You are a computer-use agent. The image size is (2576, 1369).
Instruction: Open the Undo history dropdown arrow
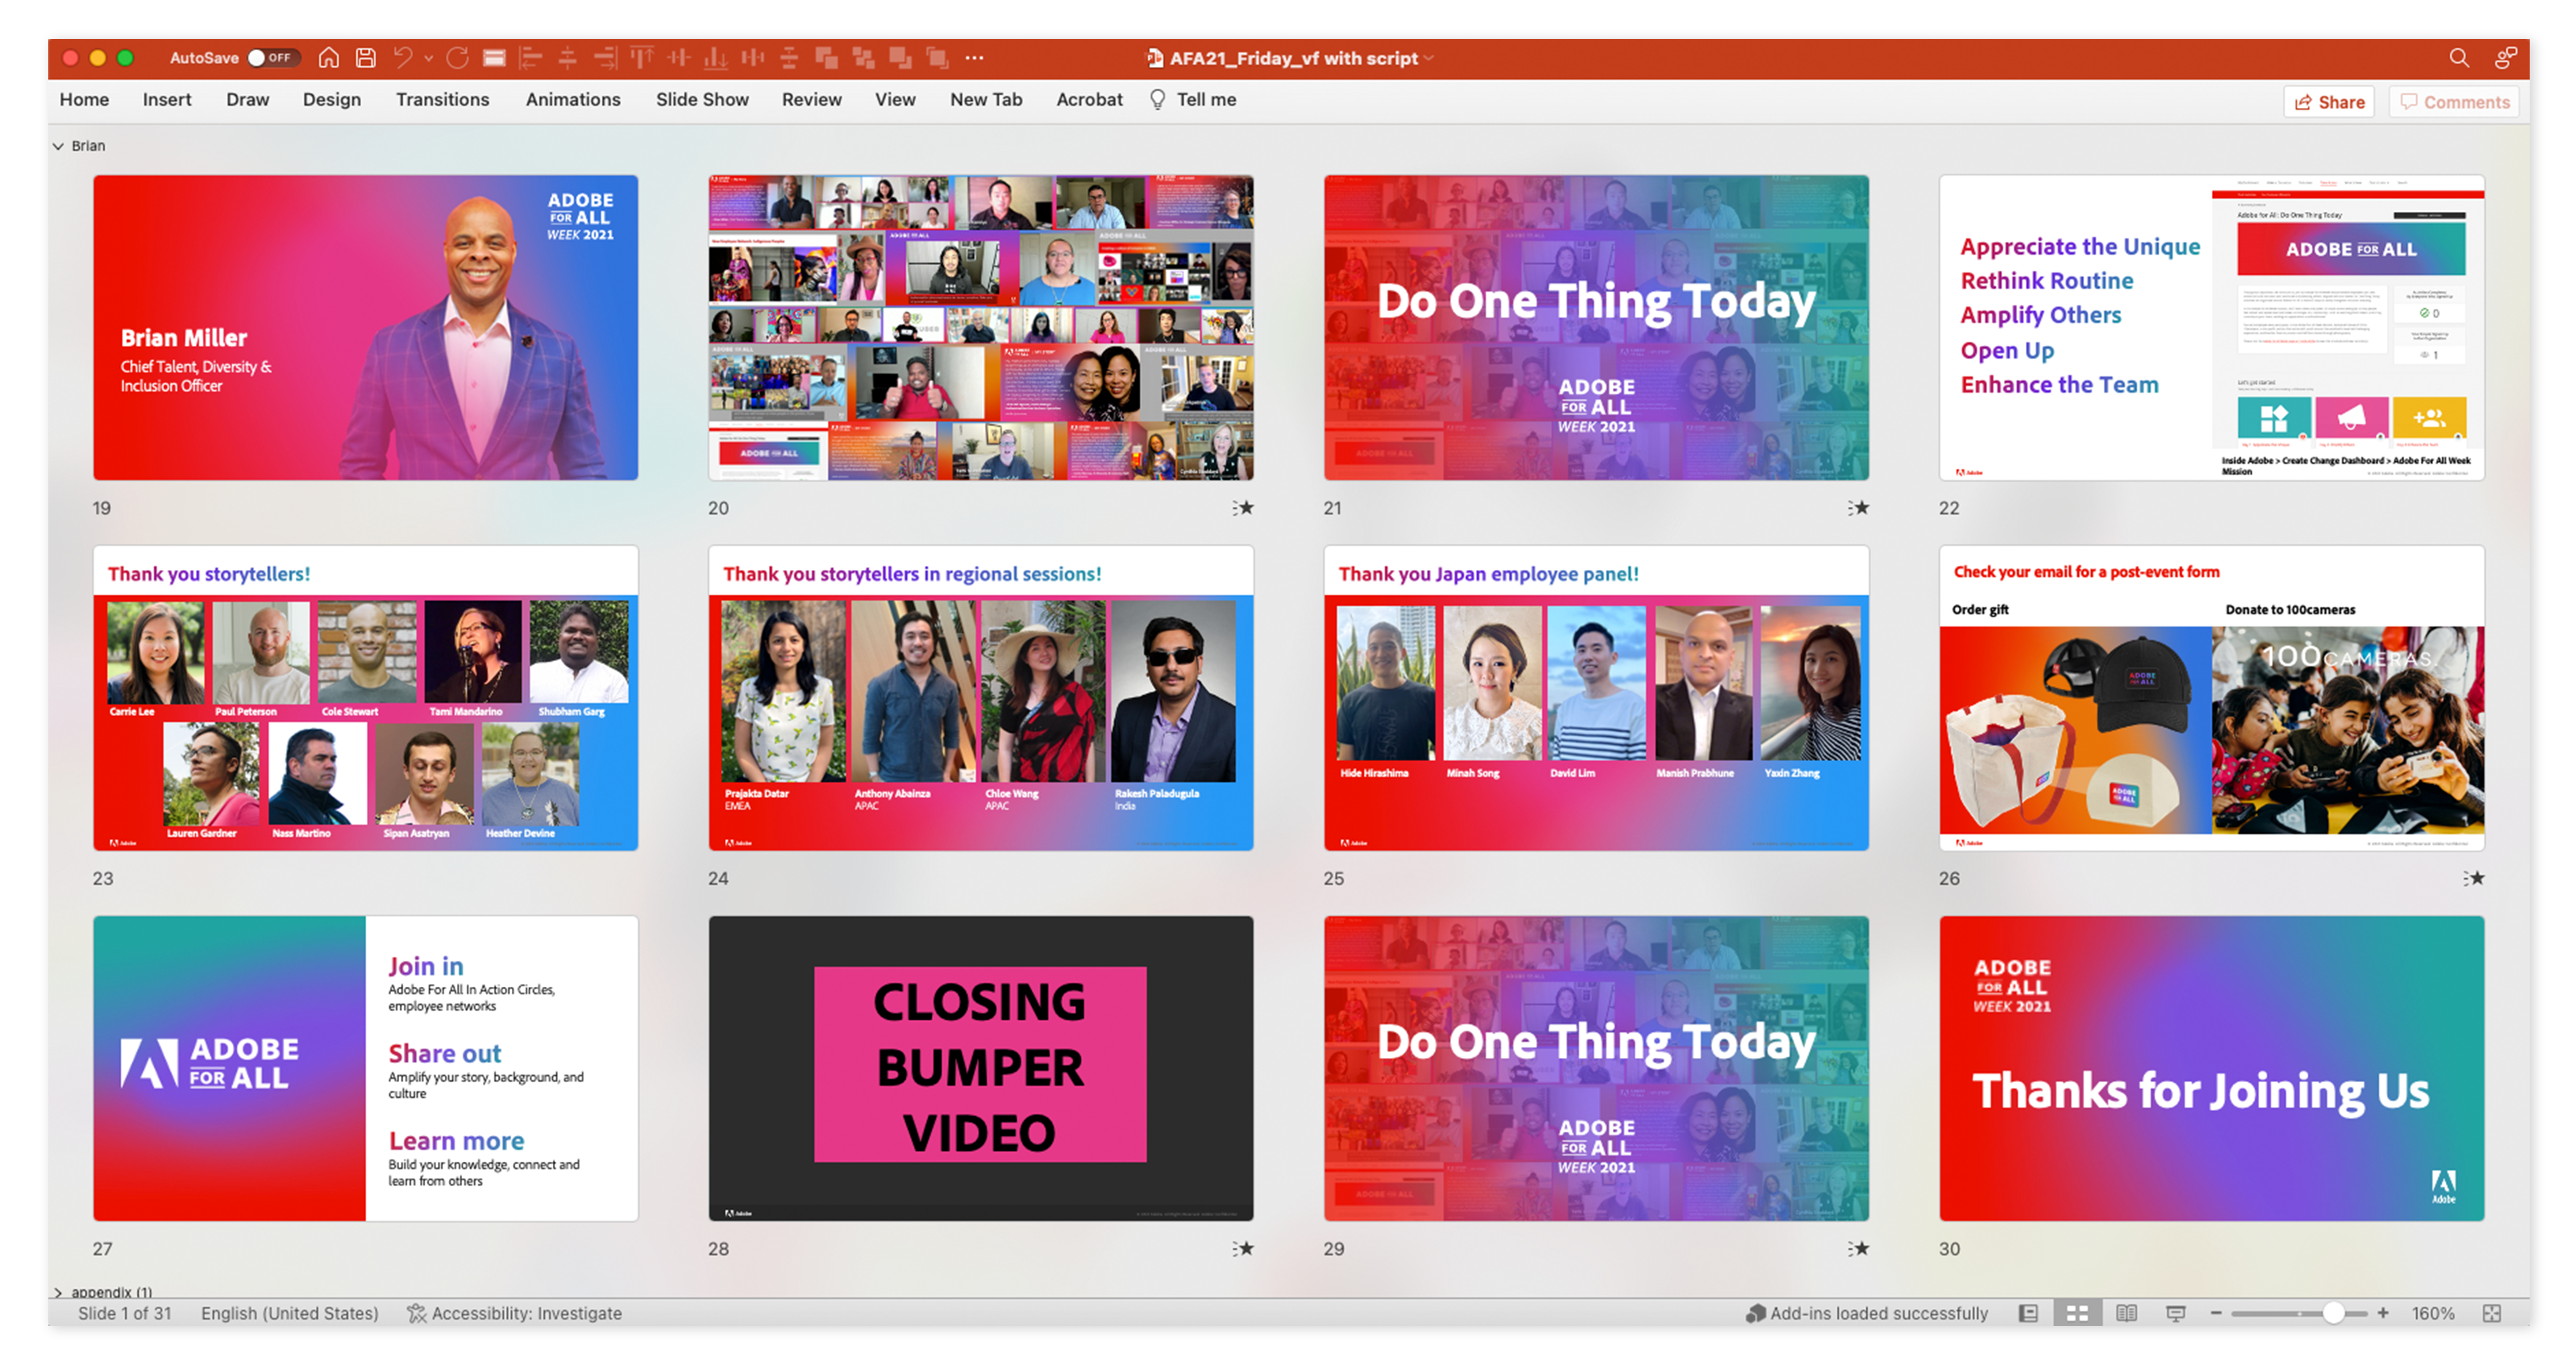click(x=429, y=58)
